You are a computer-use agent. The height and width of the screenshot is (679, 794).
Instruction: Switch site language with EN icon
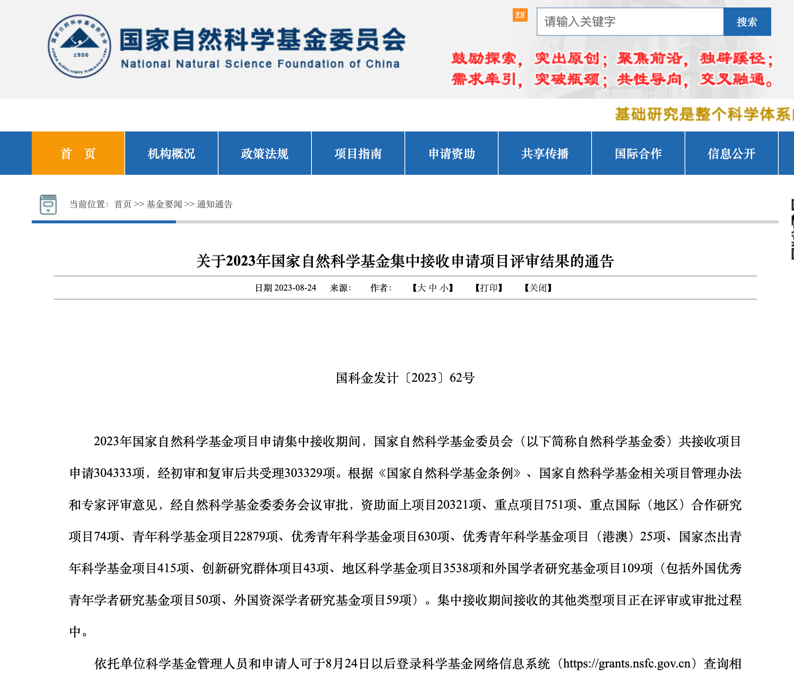(x=519, y=15)
